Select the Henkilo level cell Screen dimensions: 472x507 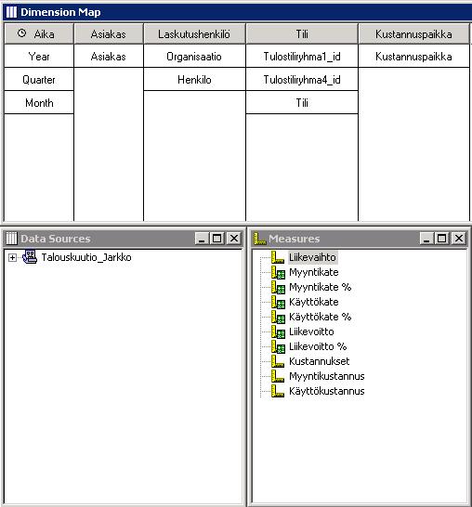coord(194,80)
